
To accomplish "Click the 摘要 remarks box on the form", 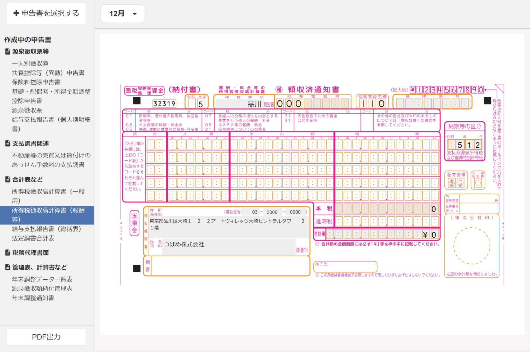I will 230,266.
